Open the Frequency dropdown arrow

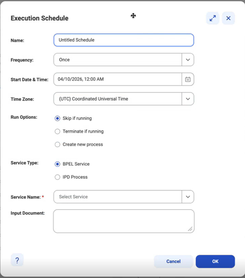coord(188,60)
